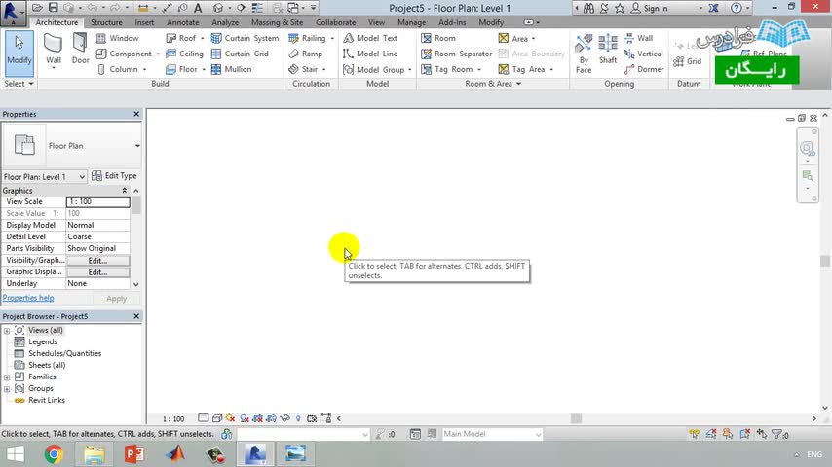Choose the Window tool
Image resolution: width=832 pixels, height=467 pixels.
coord(117,38)
